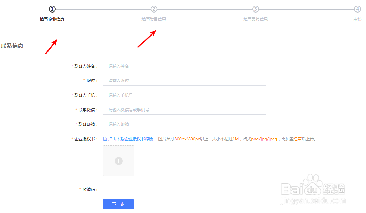Click step ③ 填写品牌信息 circle icon
The width and height of the screenshot is (366, 213).
click(255, 9)
